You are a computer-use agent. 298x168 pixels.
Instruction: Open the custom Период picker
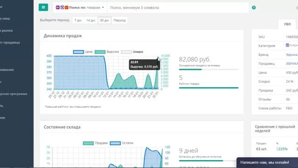(120, 20)
